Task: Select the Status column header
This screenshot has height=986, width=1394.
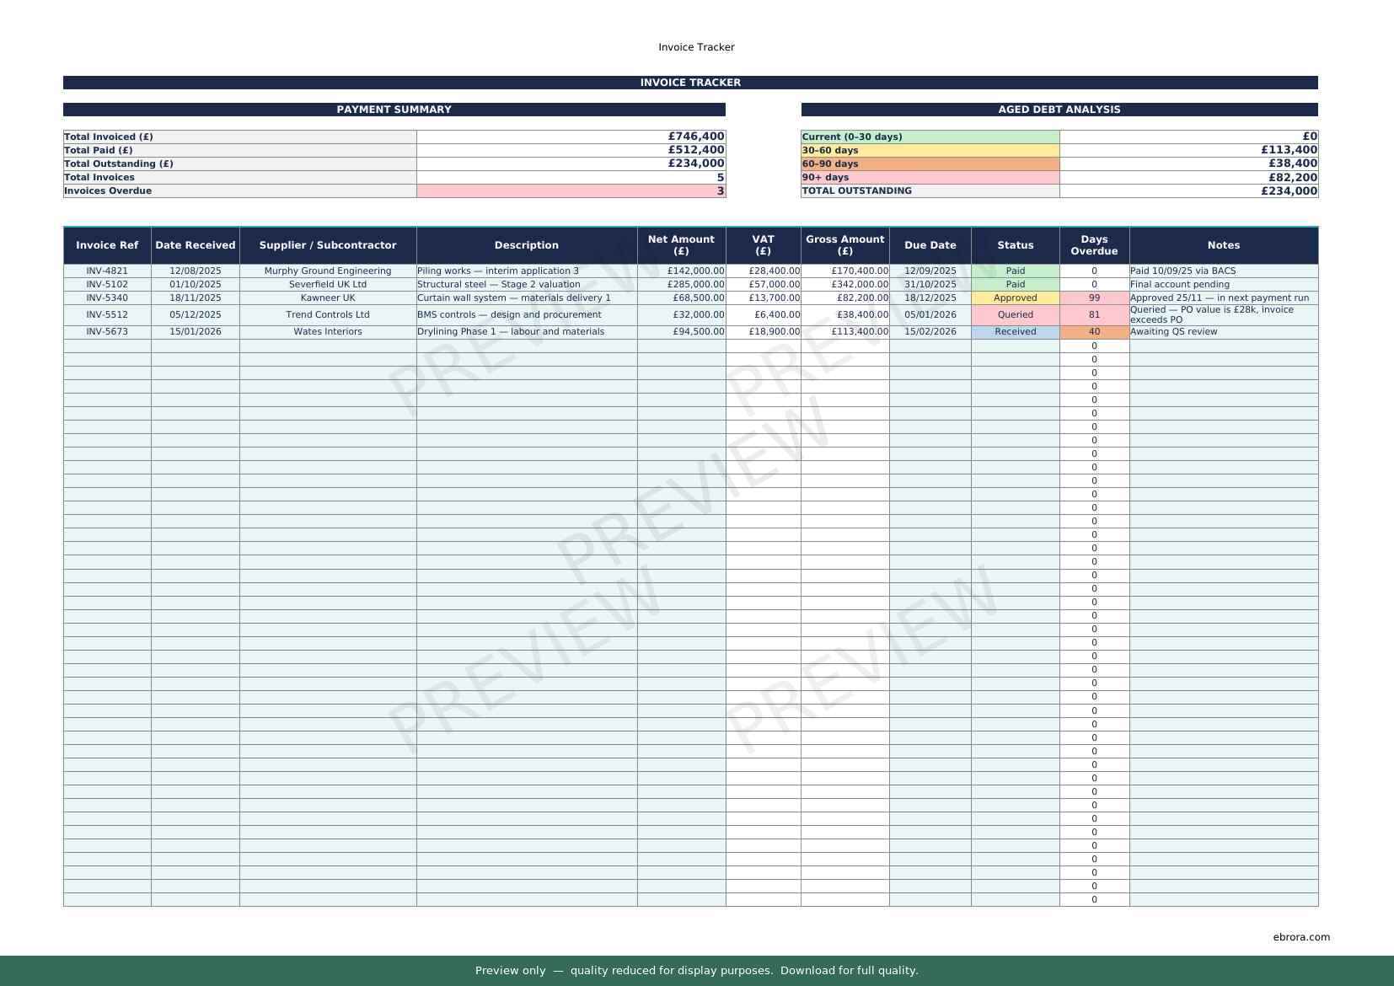Action: pyautogui.click(x=1015, y=245)
